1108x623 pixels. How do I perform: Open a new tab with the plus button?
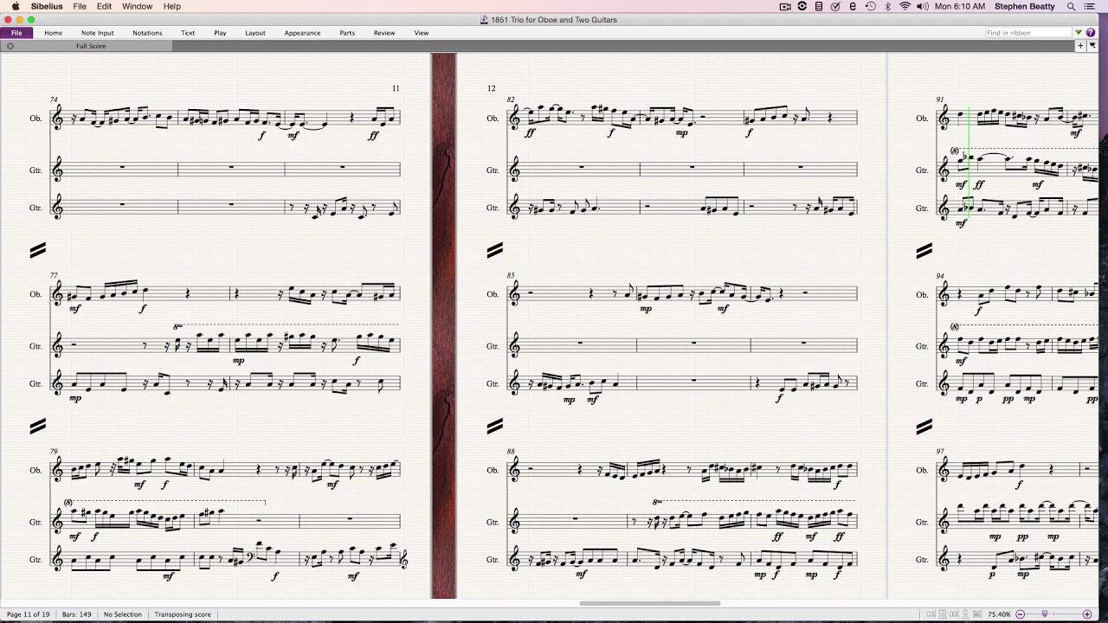tap(1080, 46)
